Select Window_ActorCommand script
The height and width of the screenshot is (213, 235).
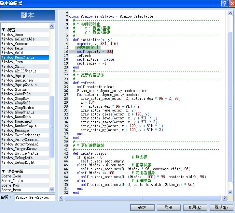pos(25,144)
